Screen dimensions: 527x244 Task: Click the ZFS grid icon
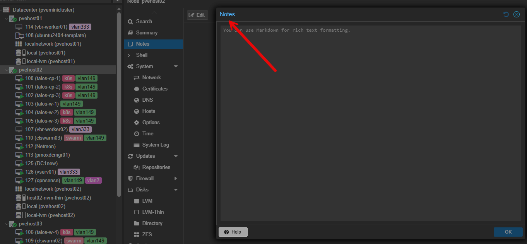click(x=137, y=234)
